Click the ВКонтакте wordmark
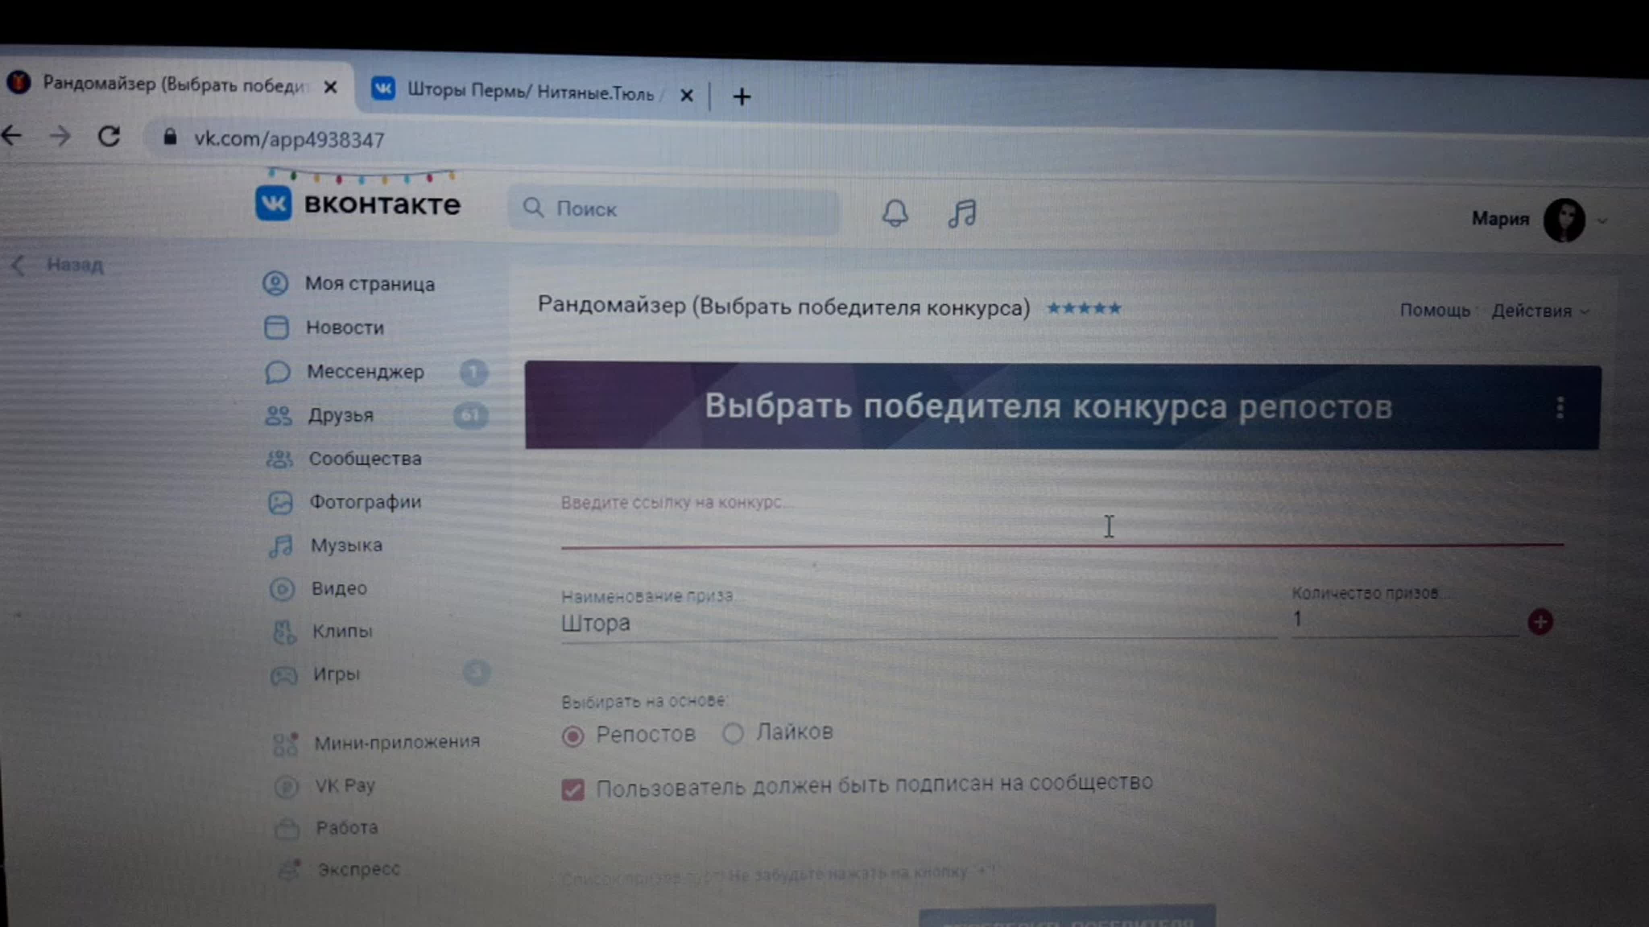 coord(382,205)
